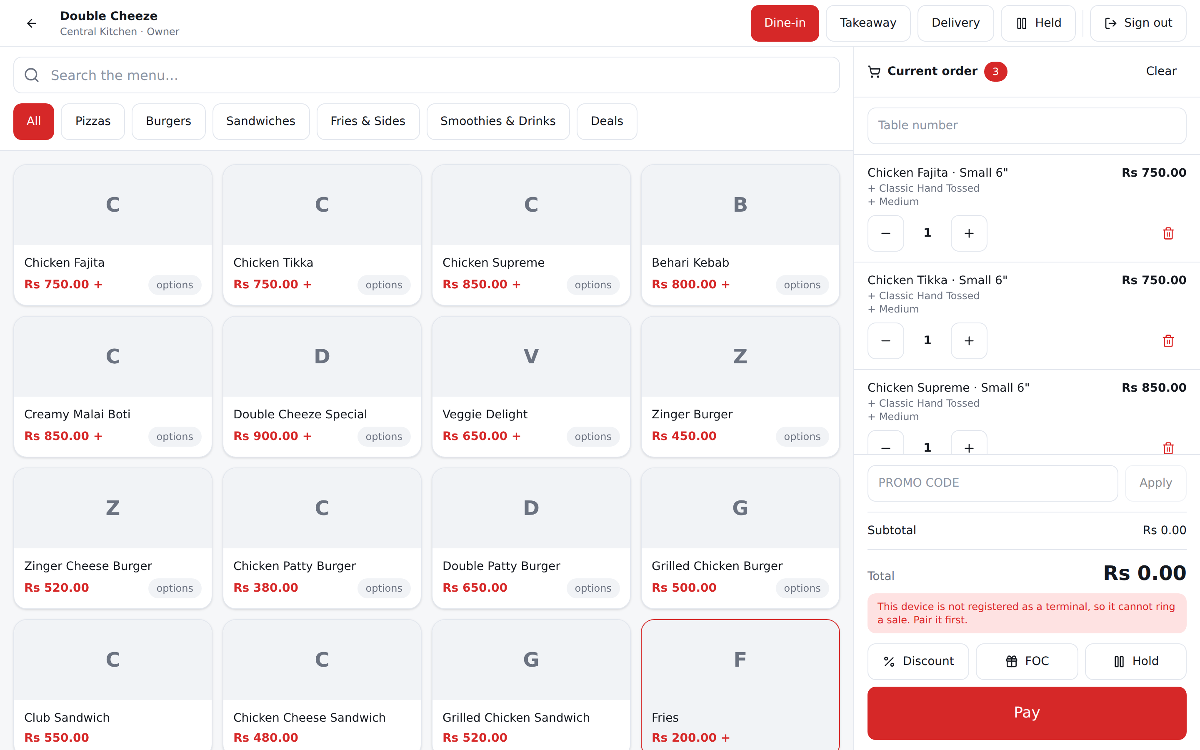Screen dimensions: 1200x750
Task: Click the Double Cheeze store title
Action: click(109, 16)
